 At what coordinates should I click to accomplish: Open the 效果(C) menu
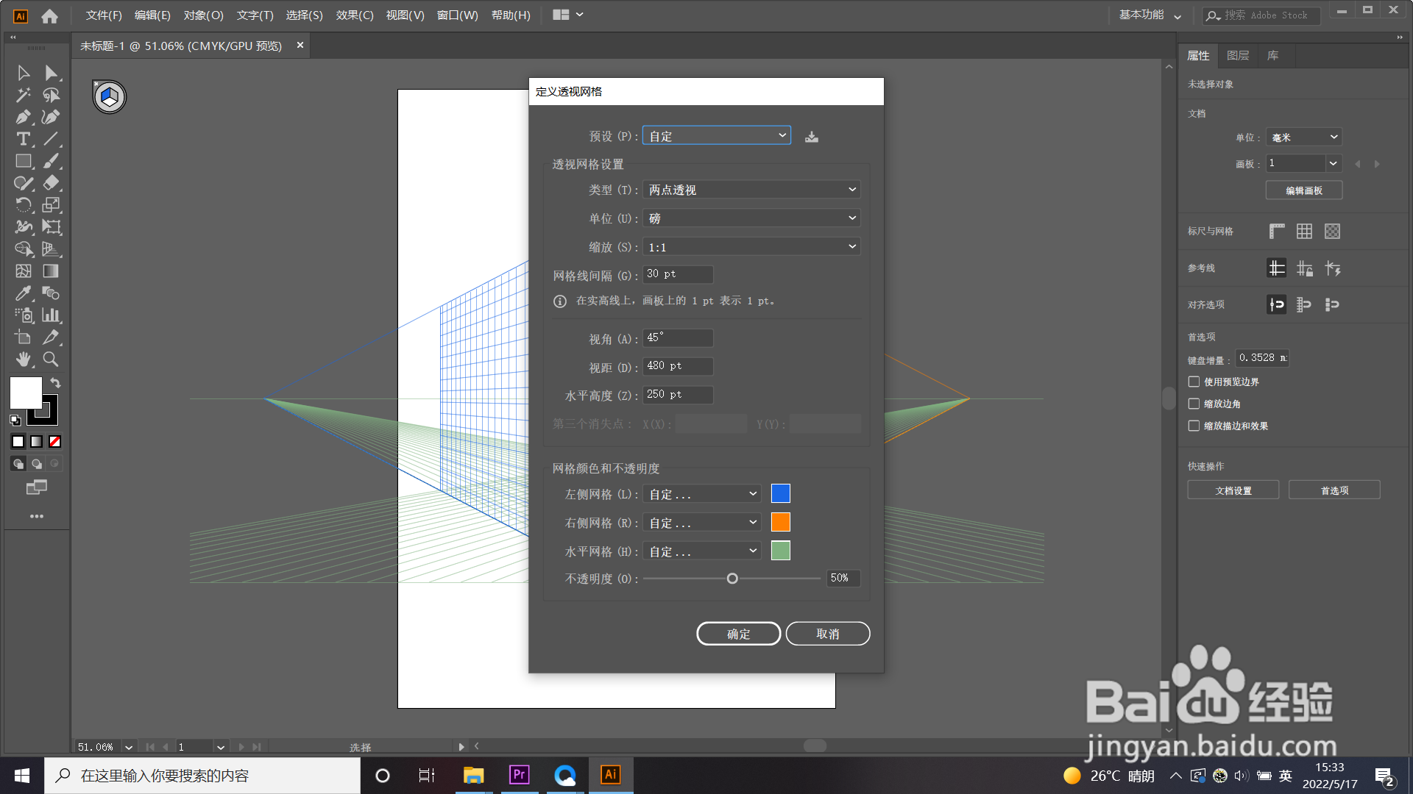tap(355, 15)
